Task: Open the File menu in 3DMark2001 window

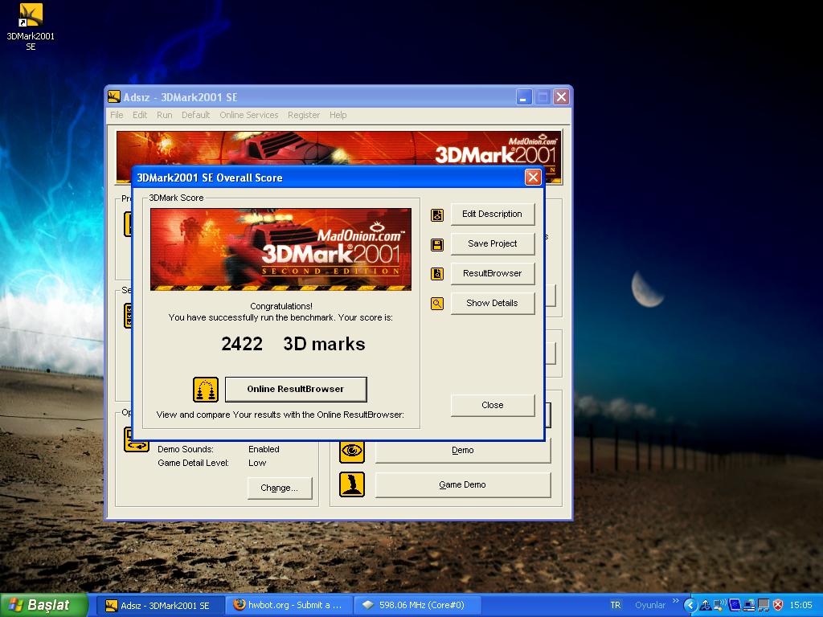Action: [117, 115]
